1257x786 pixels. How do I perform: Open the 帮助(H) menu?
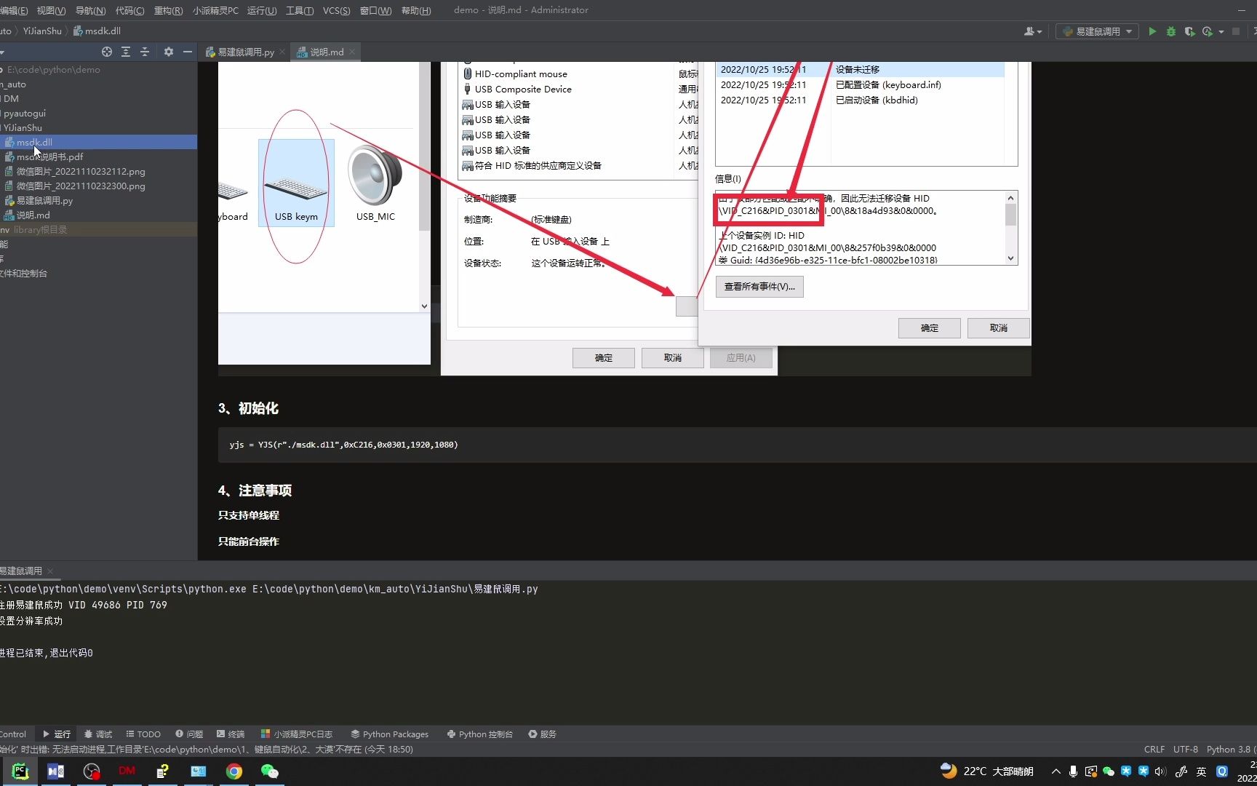(x=416, y=10)
